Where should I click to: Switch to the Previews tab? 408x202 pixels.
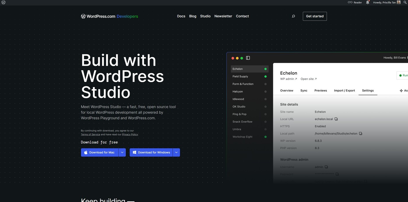coord(321,90)
